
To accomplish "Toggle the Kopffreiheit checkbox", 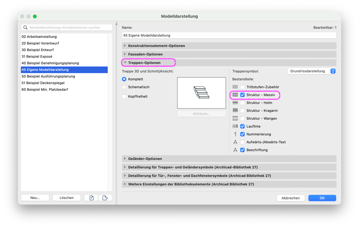I will (x=124, y=96).
